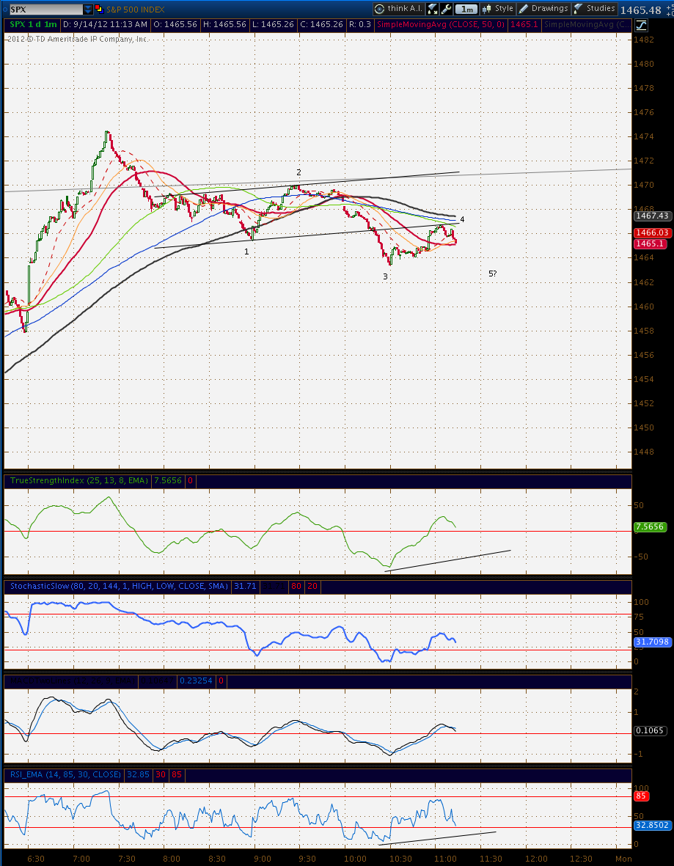Viewport: 674px width, 866px height.
Task: Click the StochasticSlow overbought 80 value
Action: tap(296, 586)
